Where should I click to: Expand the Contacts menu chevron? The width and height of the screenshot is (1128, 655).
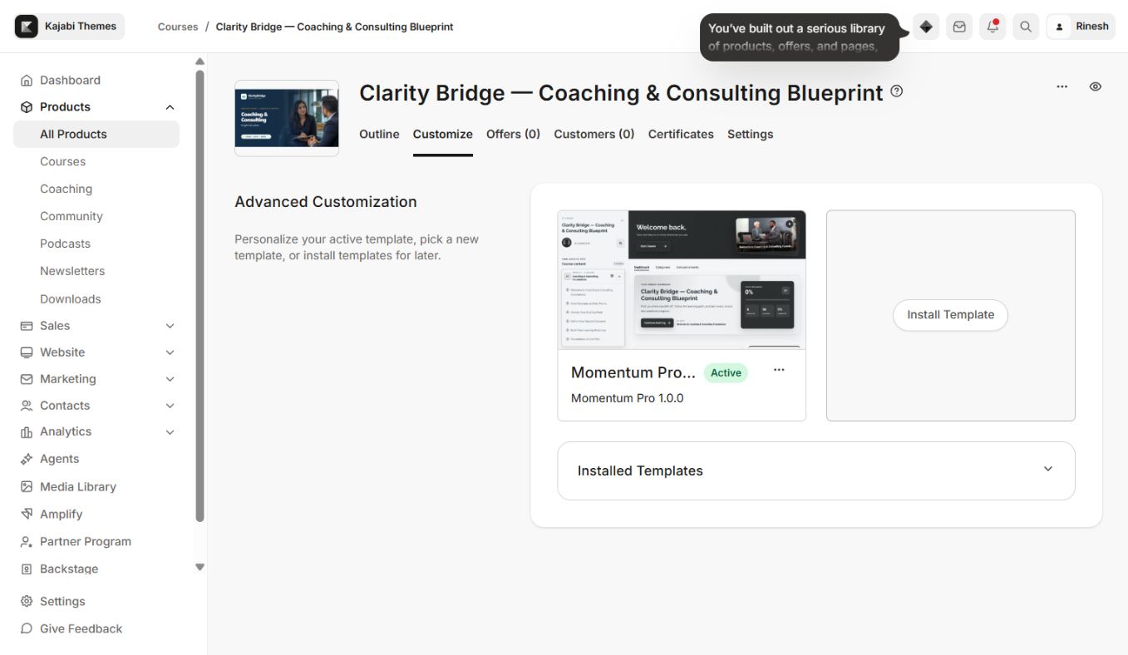(170, 406)
